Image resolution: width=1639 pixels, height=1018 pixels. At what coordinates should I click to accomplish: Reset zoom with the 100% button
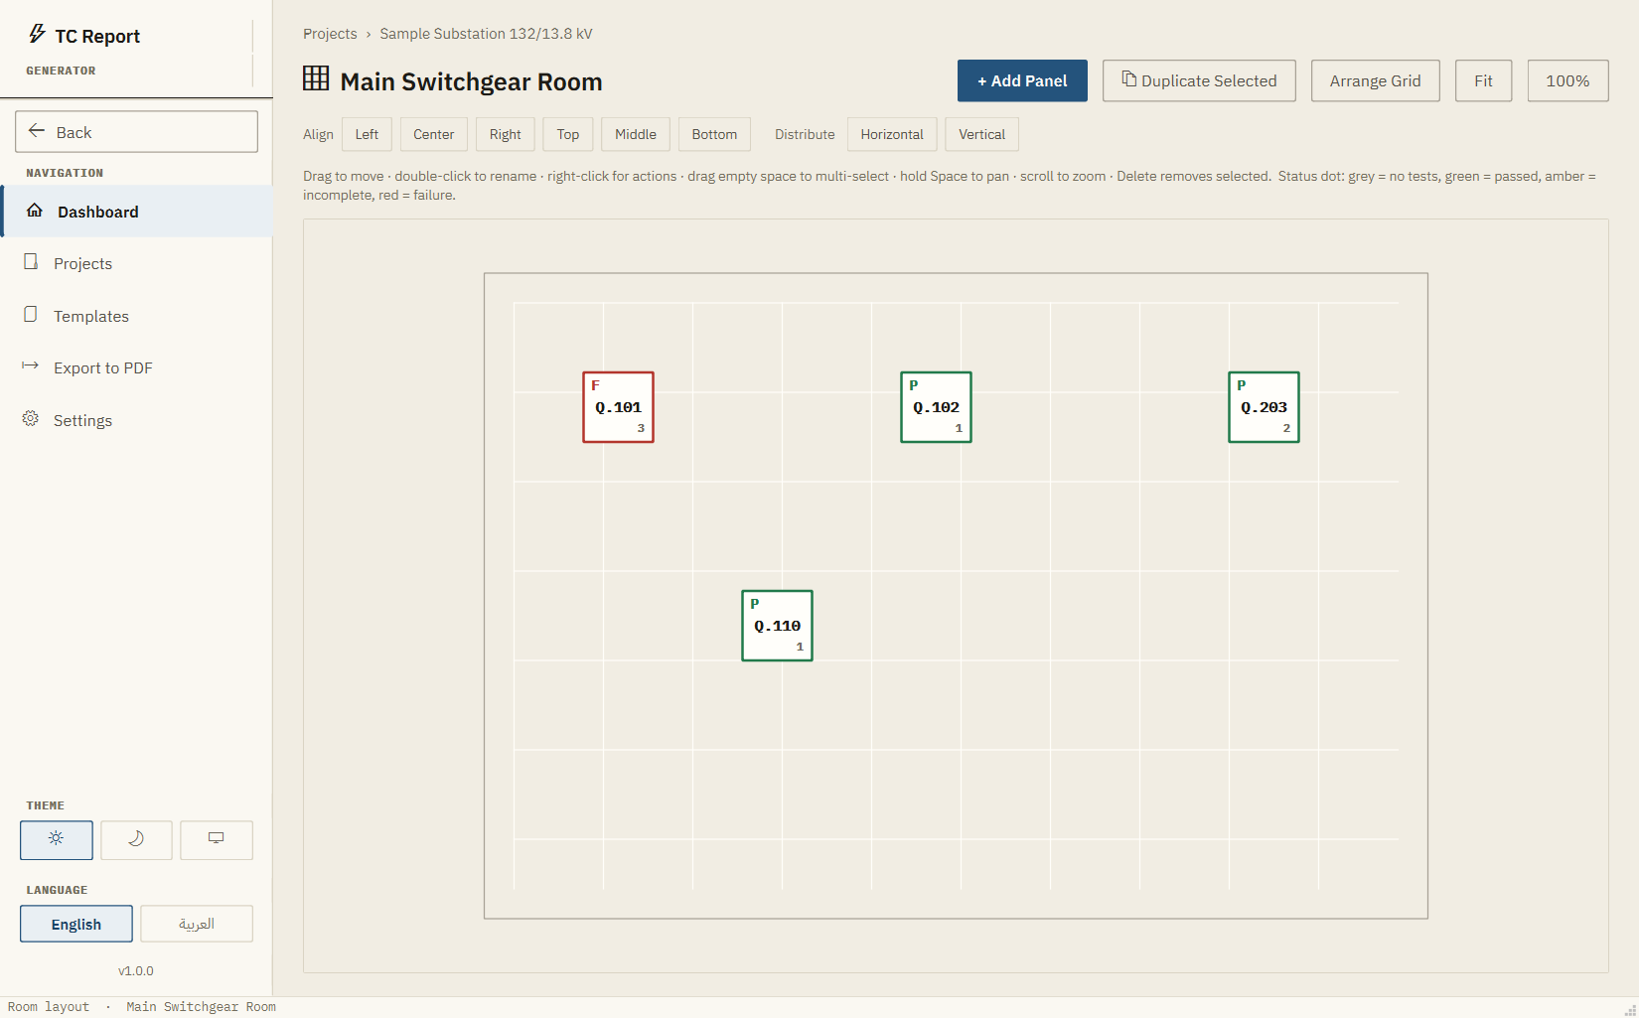(x=1567, y=80)
